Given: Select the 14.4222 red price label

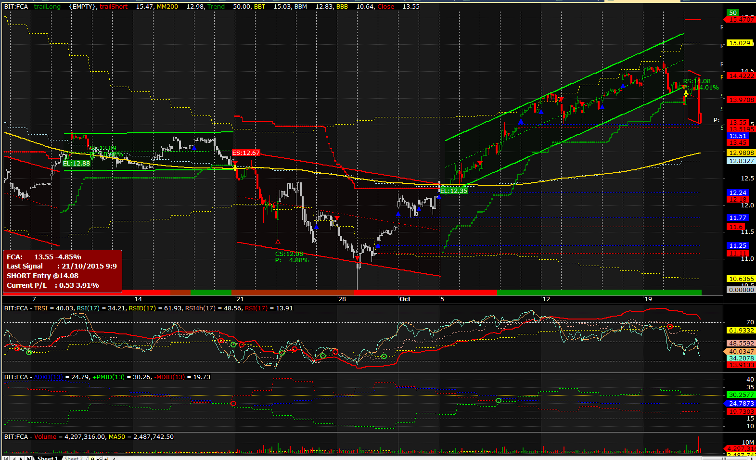Looking at the screenshot, I should click(x=741, y=76).
